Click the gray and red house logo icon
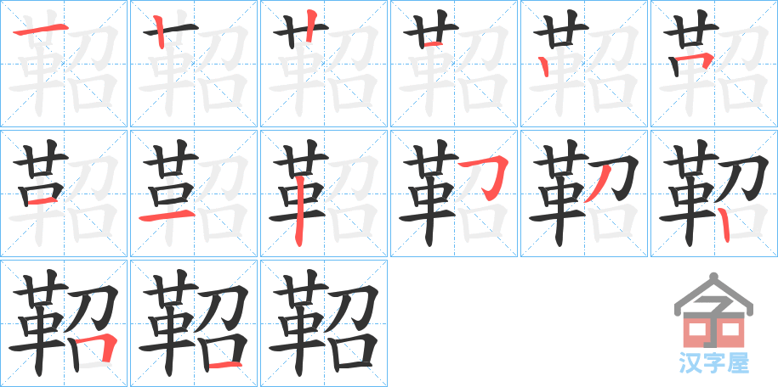This screenshot has height=387, width=778. 713,311
